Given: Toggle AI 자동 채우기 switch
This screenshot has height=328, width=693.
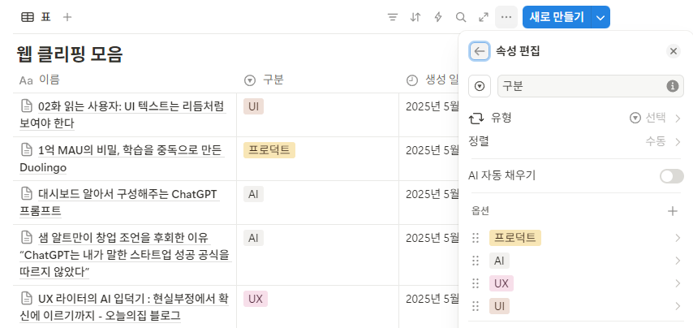Looking at the screenshot, I should pyautogui.click(x=671, y=176).
